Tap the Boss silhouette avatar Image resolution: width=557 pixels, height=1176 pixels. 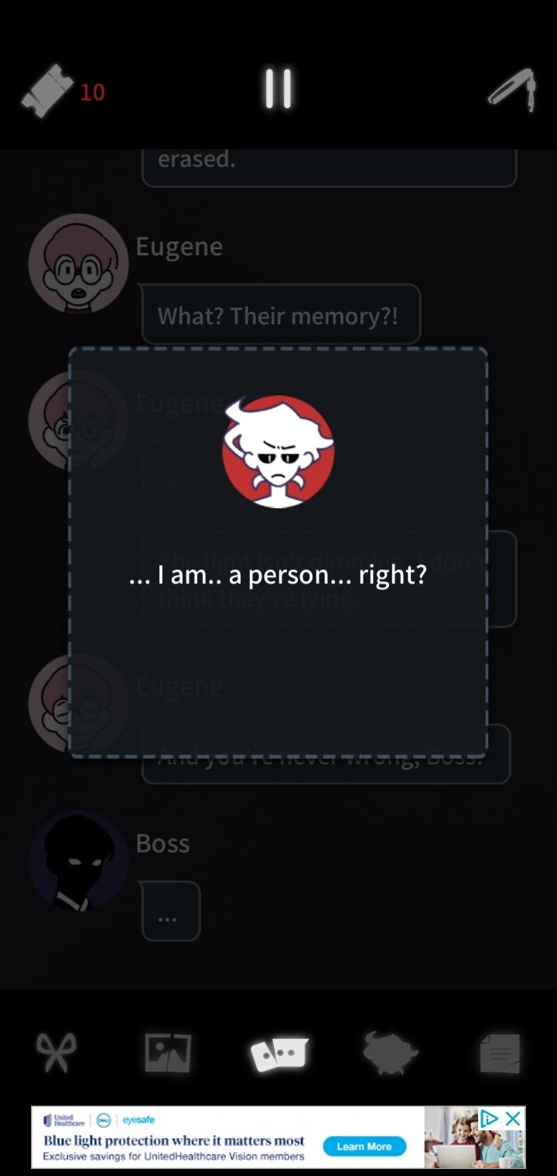coord(78,860)
